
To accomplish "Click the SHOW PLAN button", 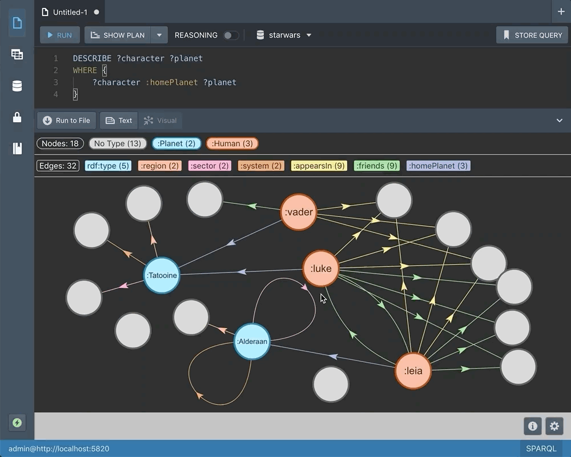I will click(117, 35).
